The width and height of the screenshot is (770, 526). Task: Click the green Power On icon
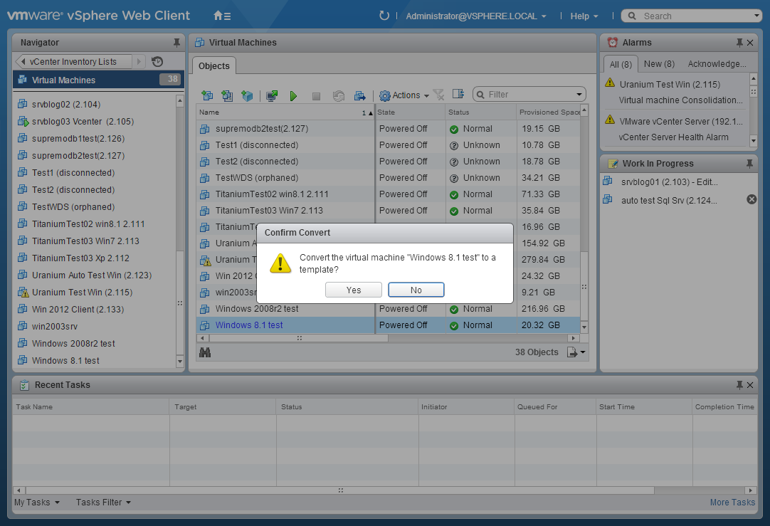pos(293,96)
